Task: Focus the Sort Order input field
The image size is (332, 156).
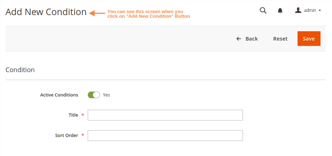Action: pos(165,136)
